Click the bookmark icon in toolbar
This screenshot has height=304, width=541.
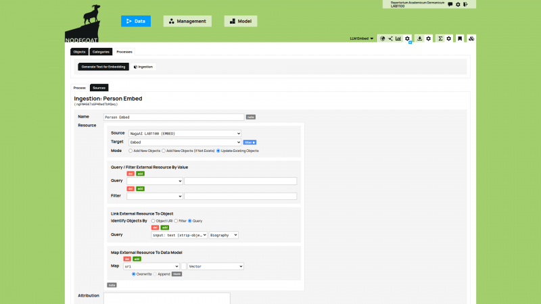459,39
